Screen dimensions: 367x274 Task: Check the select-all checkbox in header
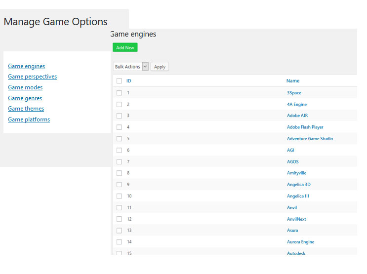119,81
